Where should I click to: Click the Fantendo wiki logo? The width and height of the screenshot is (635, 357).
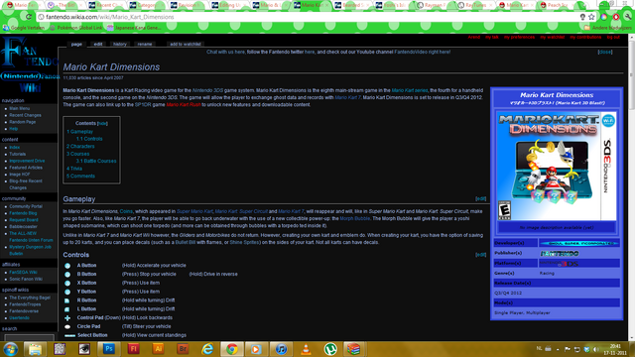[29, 64]
